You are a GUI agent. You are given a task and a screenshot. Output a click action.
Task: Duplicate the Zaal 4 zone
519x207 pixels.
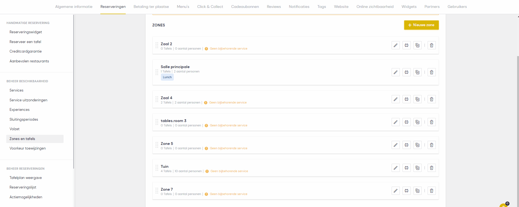417,99
